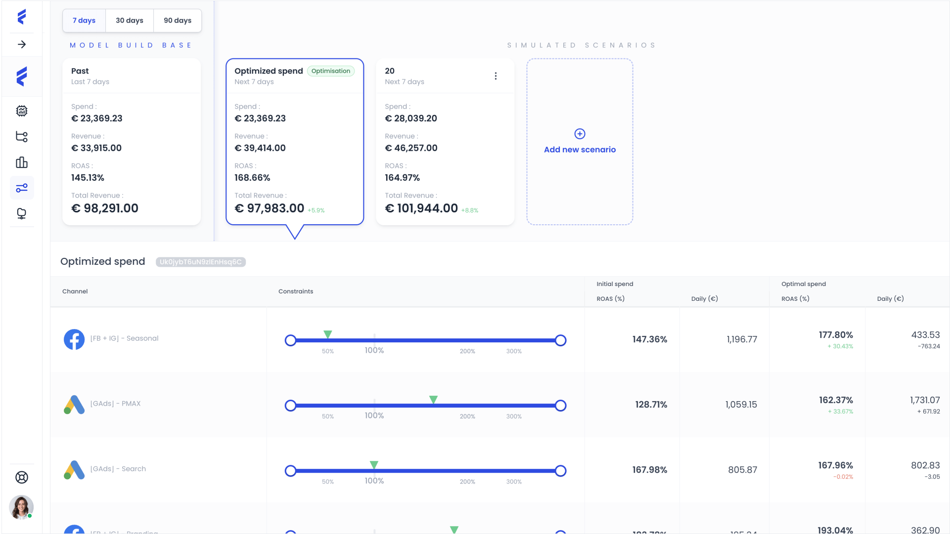Click Optimized spend ROAS 168.66%
Viewport: 950px width, 534px height.
[252, 178]
